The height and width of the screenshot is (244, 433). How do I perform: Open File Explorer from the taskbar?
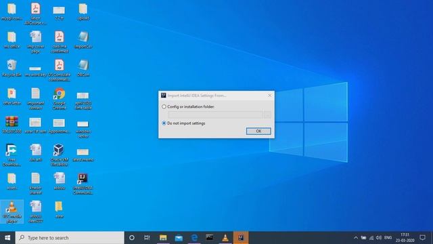(163, 238)
